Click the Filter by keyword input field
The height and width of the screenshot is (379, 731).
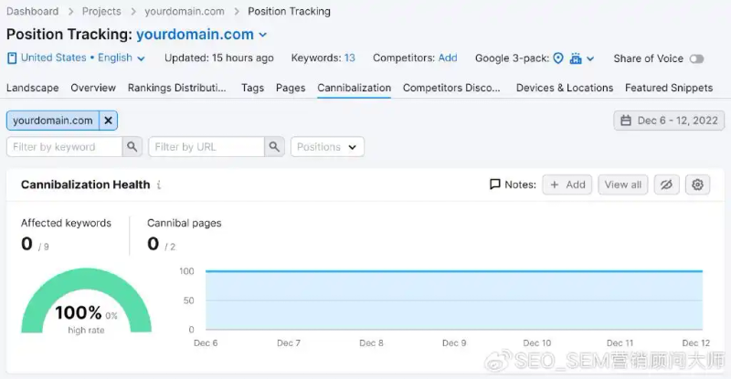click(64, 147)
